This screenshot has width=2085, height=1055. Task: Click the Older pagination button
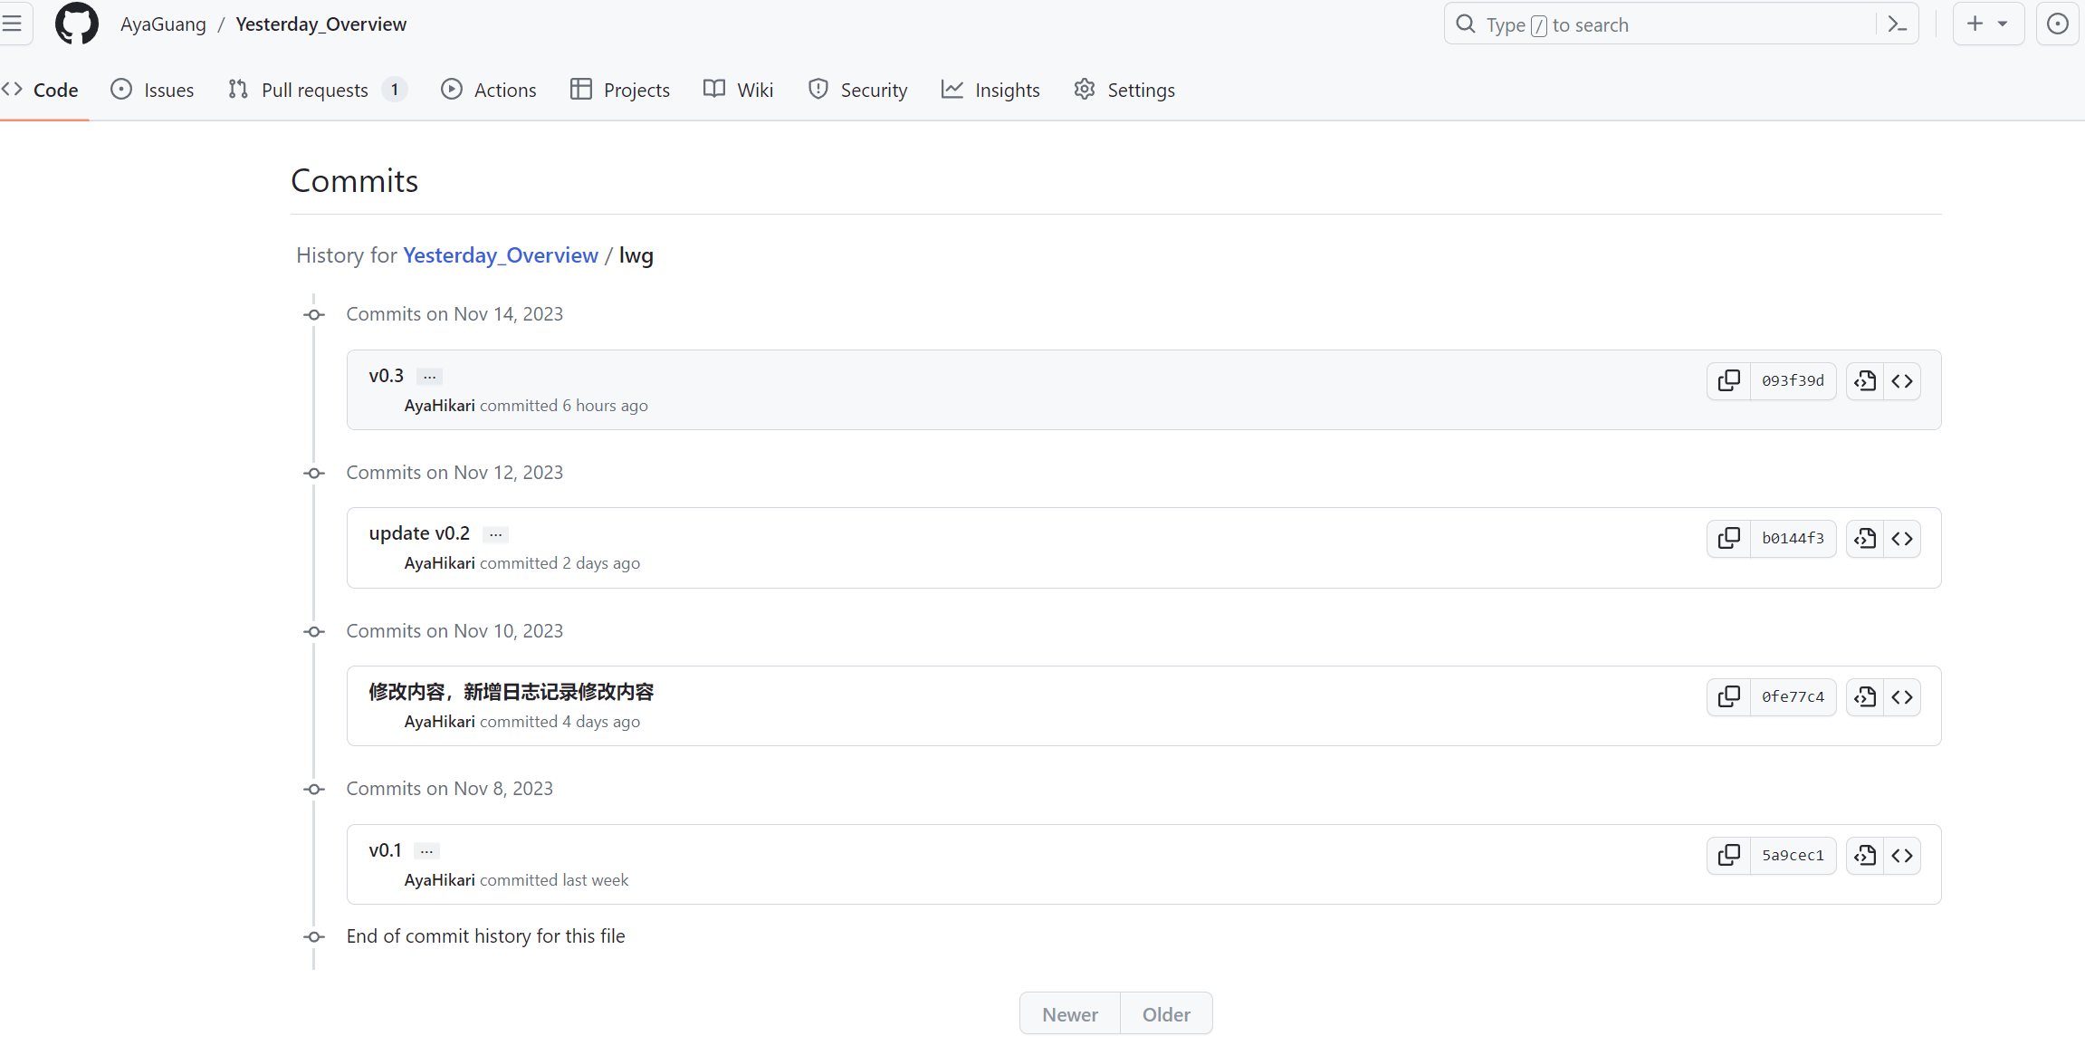pos(1165,1014)
